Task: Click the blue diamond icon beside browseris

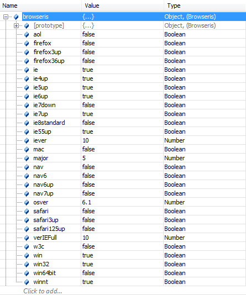Action: point(16,17)
